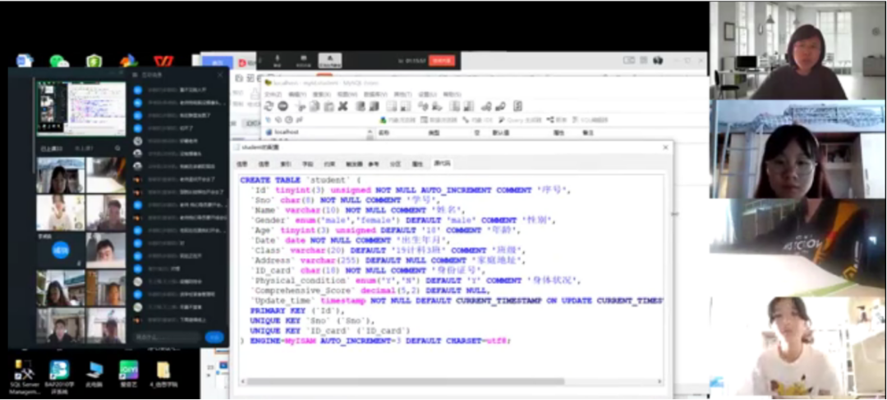
Task: Click the round stop icon in MySQL-Front toolbar
Action: pyautogui.click(x=283, y=106)
